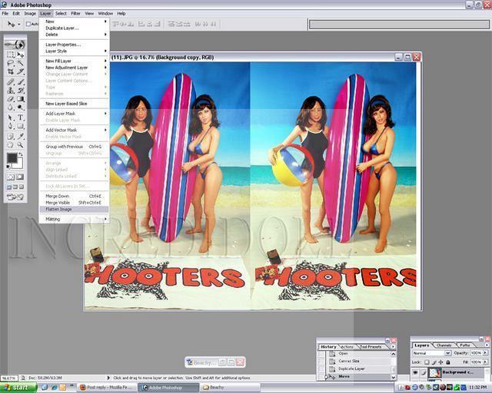This screenshot has height=393, width=492.
Task: Select the Move tool in toolbox
Action: (x=21, y=54)
